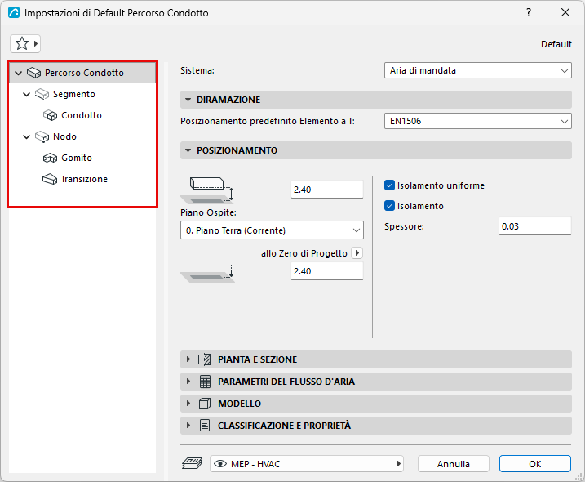Image resolution: width=585 pixels, height=482 pixels.
Task: Click the Annulla button
Action: pyautogui.click(x=454, y=464)
